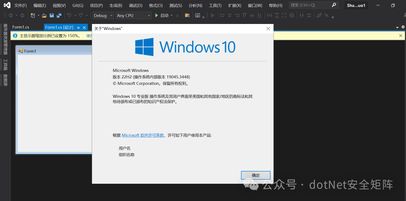Open the 生成(B) menu
Screen dimensions: 406x201
116,5
